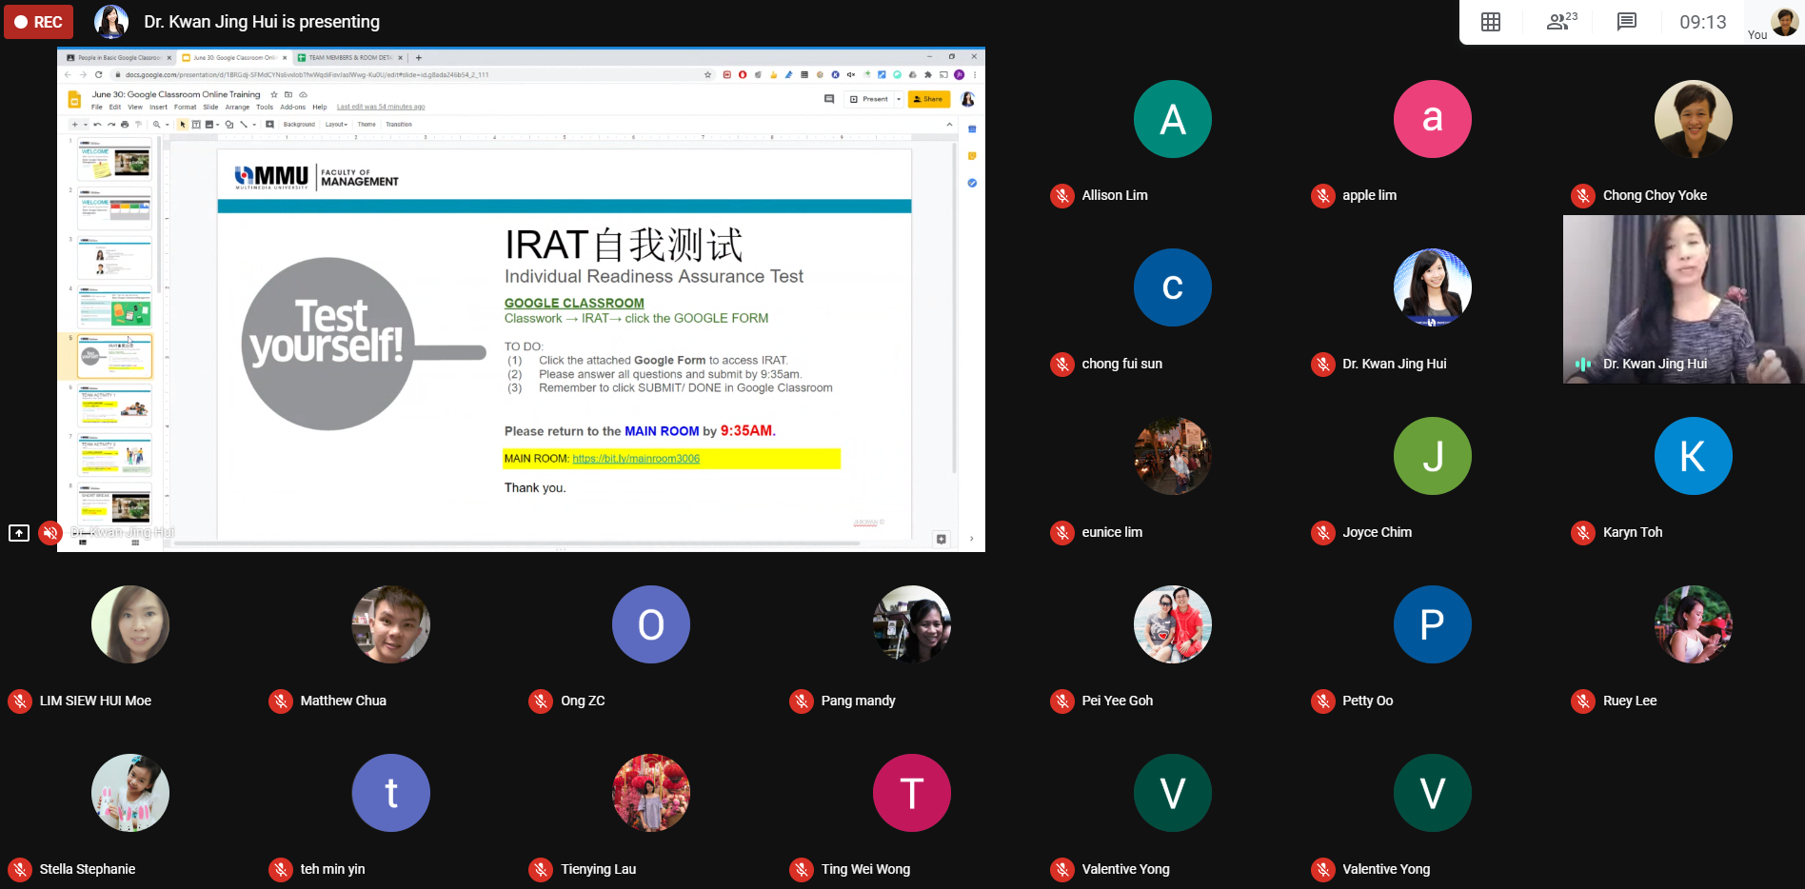This screenshot has height=889, width=1805.
Task: Click the comments icon beside Present in Slides
Action: coord(829,99)
